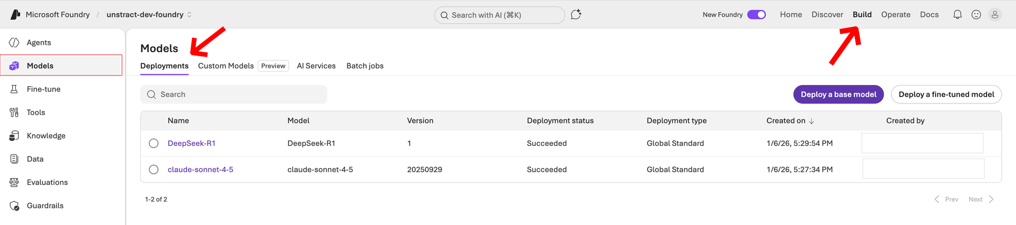Focus the Search with AI field
Screen dimensions: 1016x225
tap(500, 15)
